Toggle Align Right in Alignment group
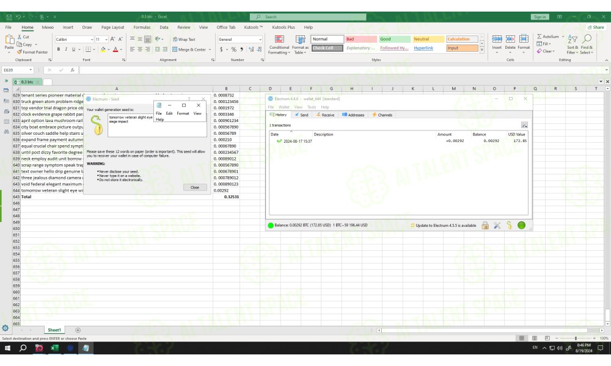Image resolution: width=611 pixels, height=366 pixels. pos(148,49)
